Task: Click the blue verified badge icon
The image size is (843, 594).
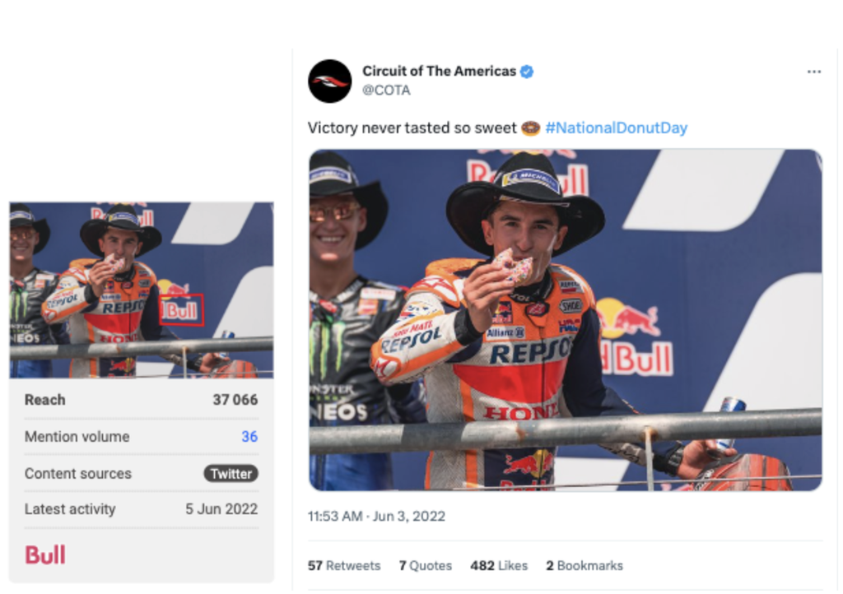Action: (527, 72)
